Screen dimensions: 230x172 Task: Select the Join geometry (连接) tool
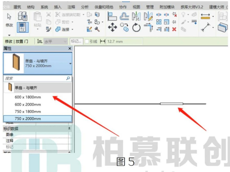tap(58, 29)
